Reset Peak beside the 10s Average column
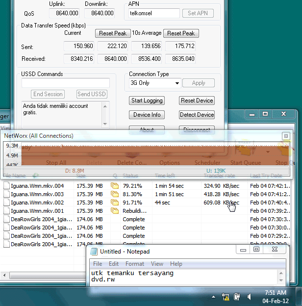Image resolution: width=302 pixels, height=306 pixels. point(181,33)
